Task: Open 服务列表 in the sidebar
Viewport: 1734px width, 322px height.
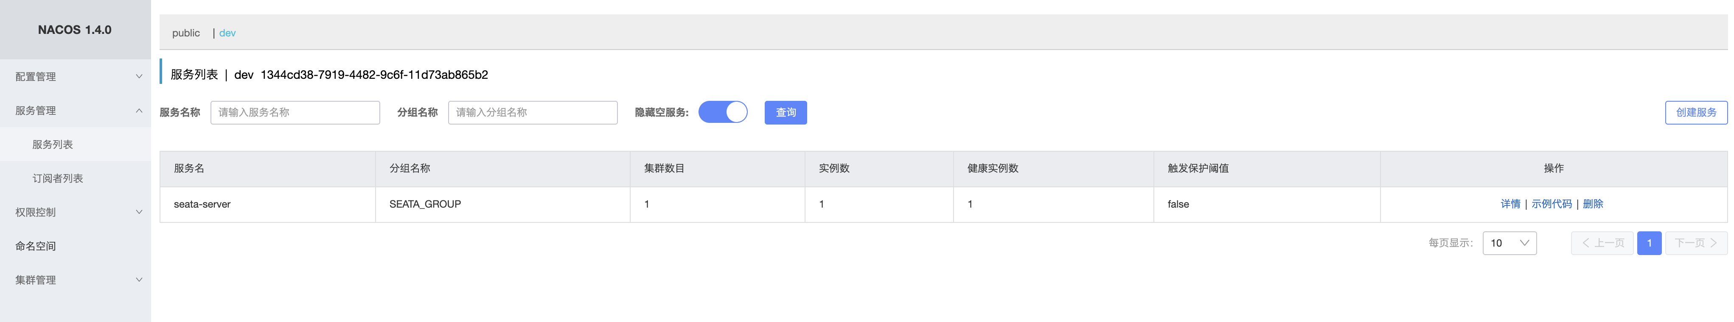Action: (53, 144)
